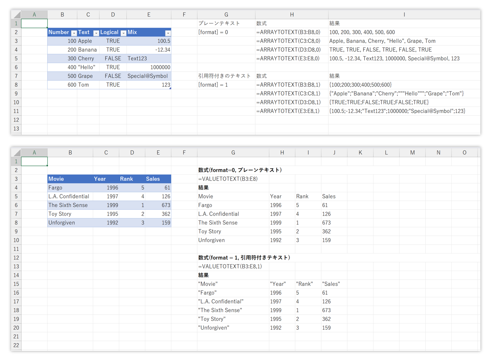This screenshot has height=362, width=492.
Task: Click the =ARRAYTOTEXT(D3:D8,1) formula cell
Action: coord(292,102)
